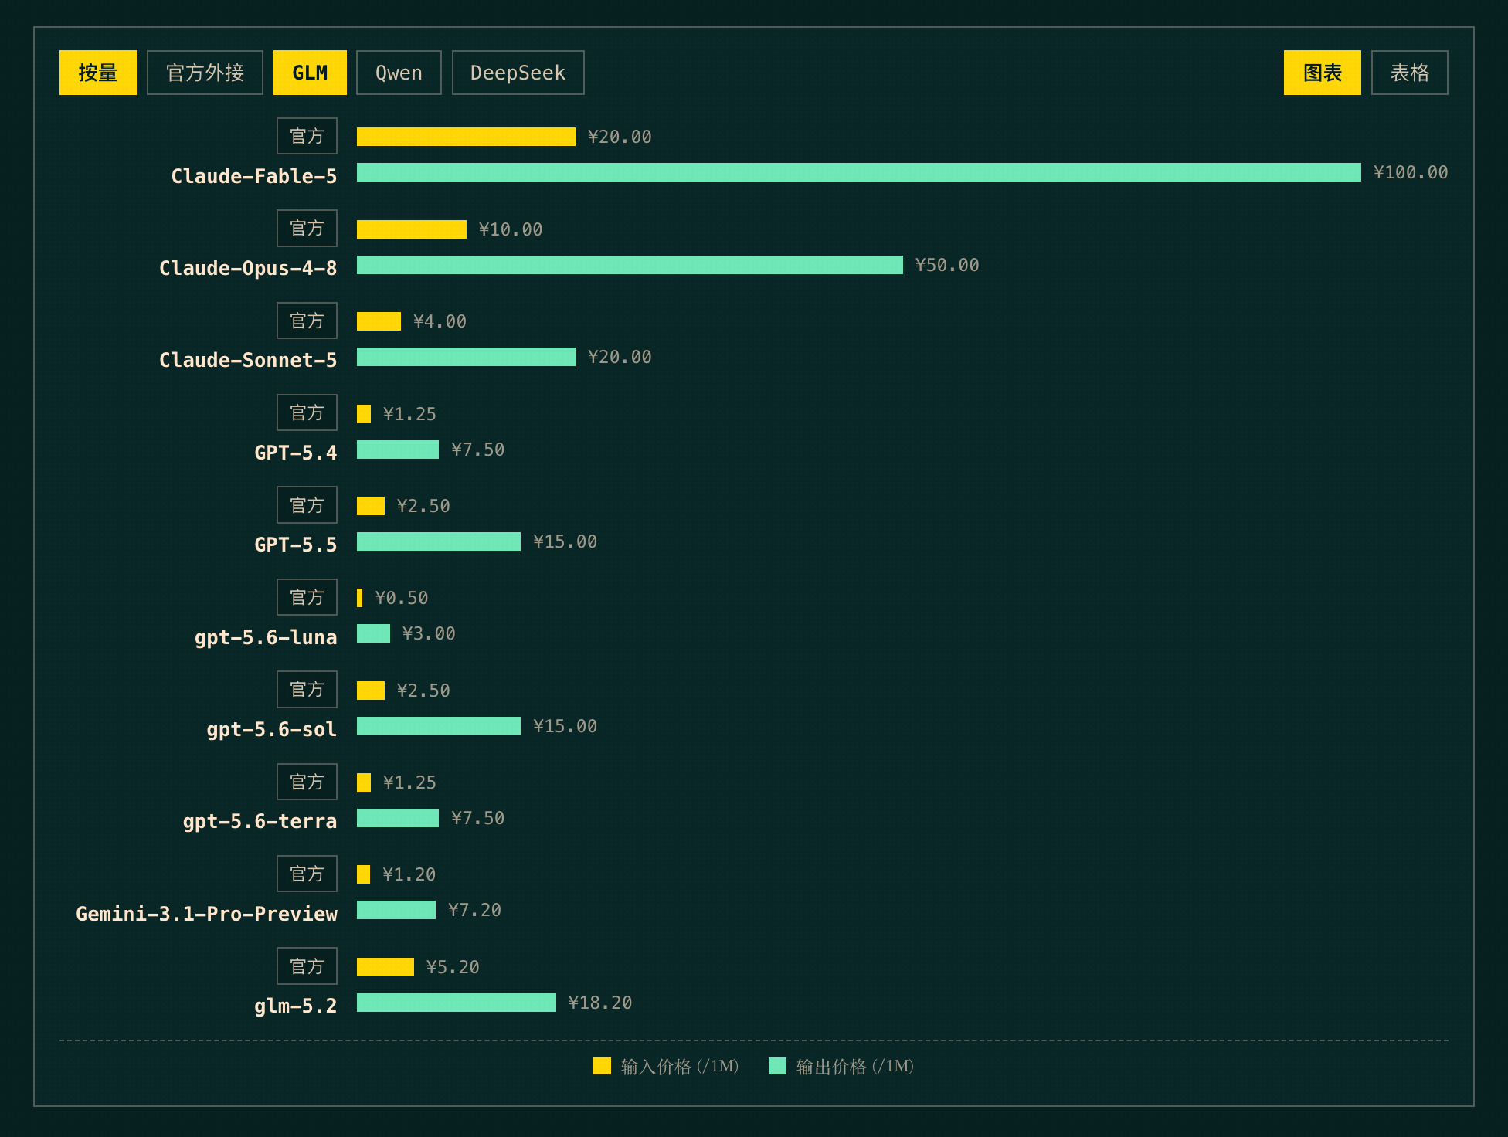Enable the DeepSeek filter
Image resolution: width=1508 pixels, height=1137 pixels.
click(518, 73)
